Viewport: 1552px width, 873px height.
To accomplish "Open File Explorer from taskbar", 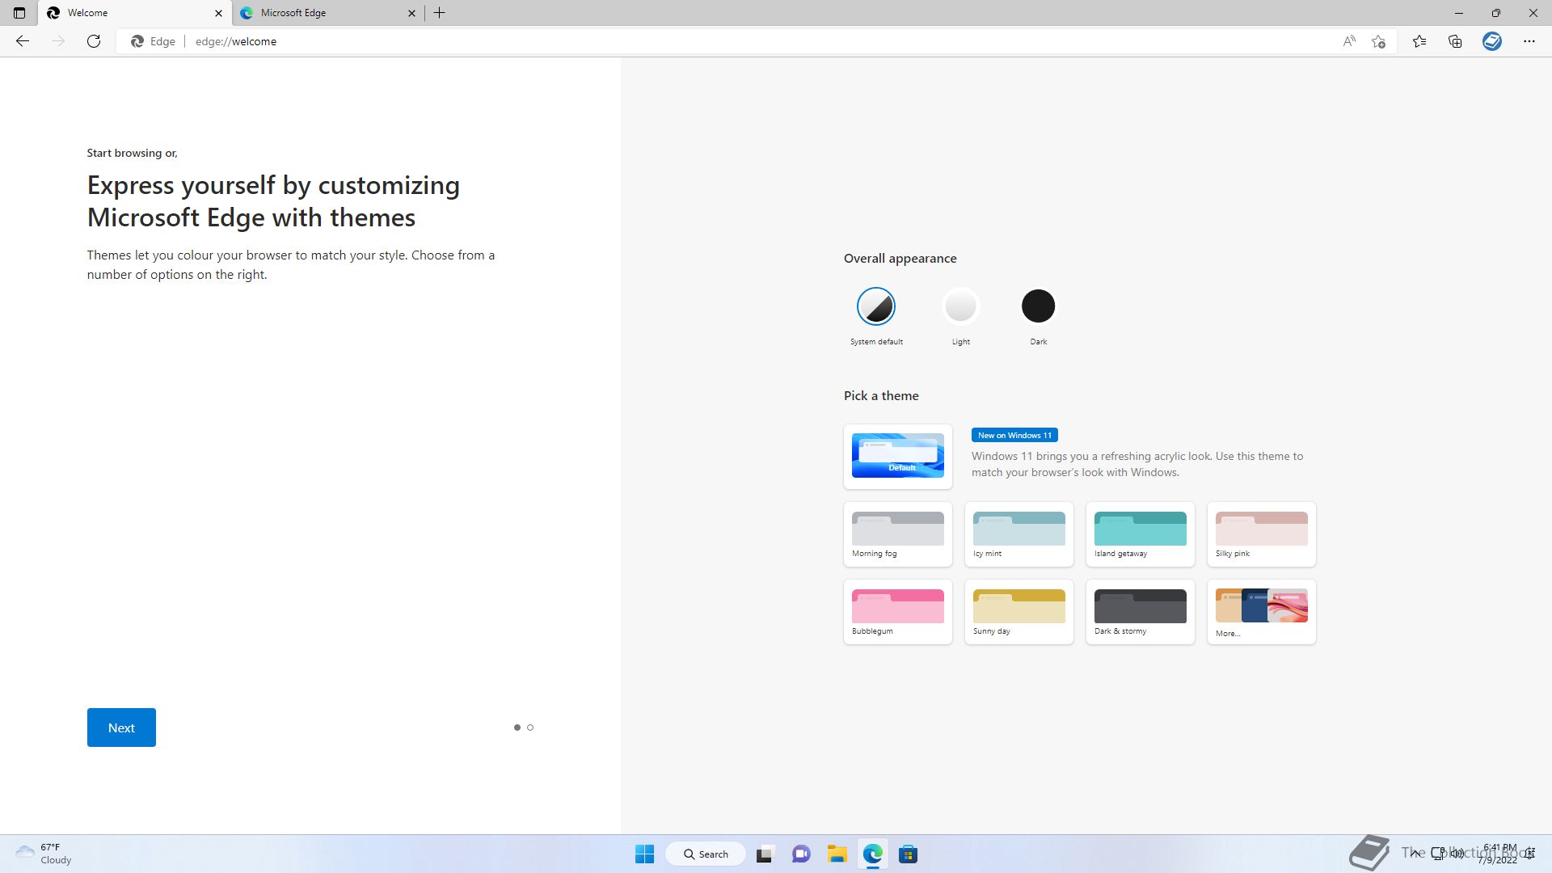I will tap(837, 854).
